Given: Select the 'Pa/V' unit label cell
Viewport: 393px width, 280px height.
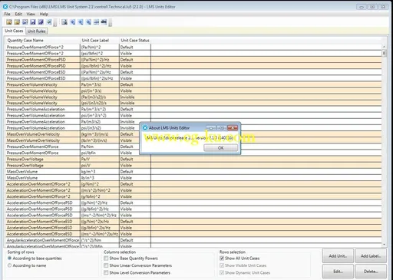Looking at the screenshot, I should tap(100, 160).
